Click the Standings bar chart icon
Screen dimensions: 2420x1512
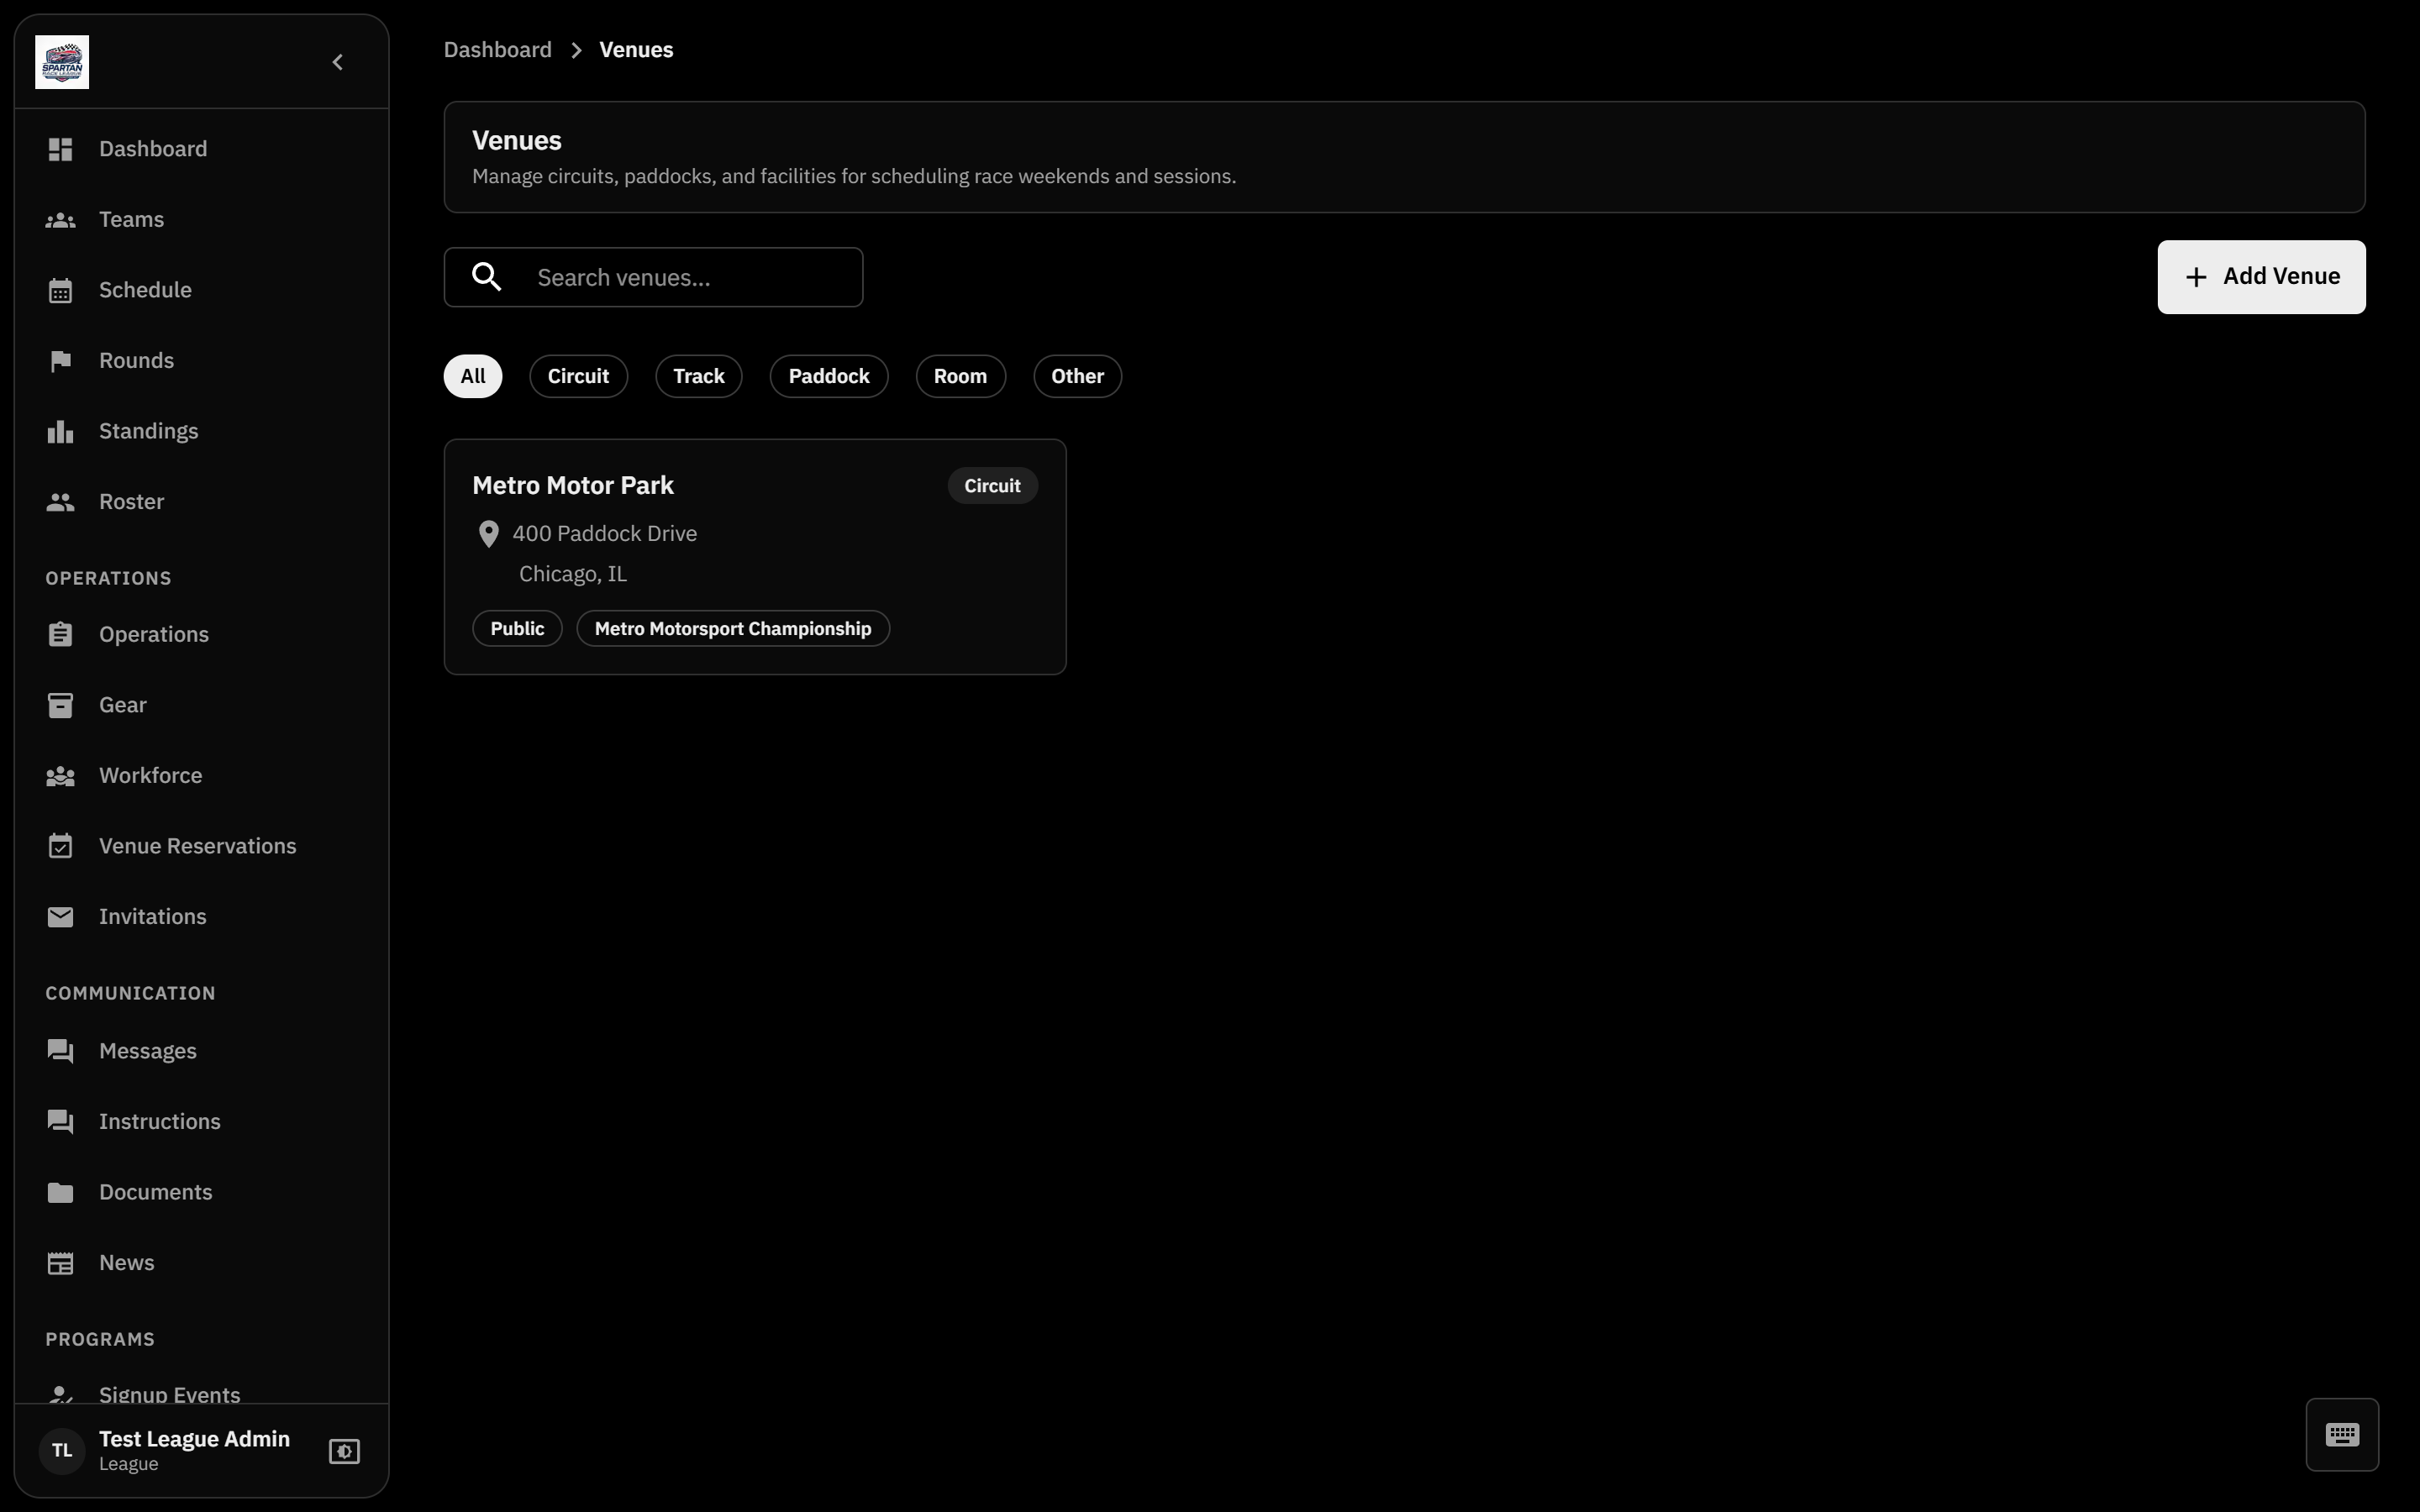[60, 431]
